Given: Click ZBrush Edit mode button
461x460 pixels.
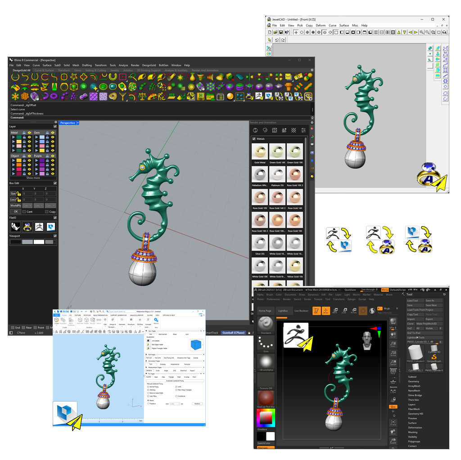Looking at the screenshot, I should point(316,310).
